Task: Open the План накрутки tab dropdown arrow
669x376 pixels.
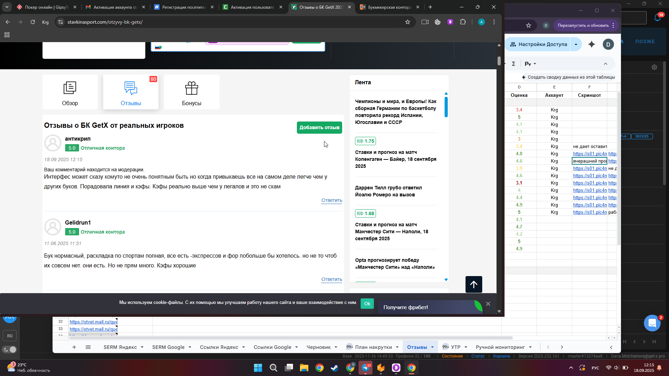Action: [x=397, y=347]
